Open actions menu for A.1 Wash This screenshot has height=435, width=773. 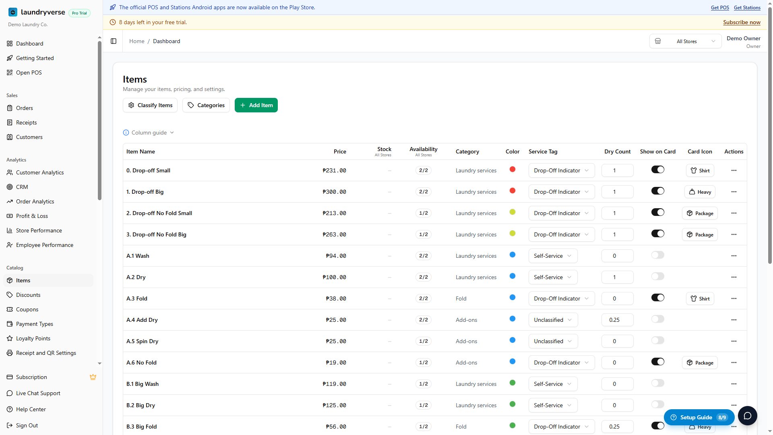click(734, 256)
